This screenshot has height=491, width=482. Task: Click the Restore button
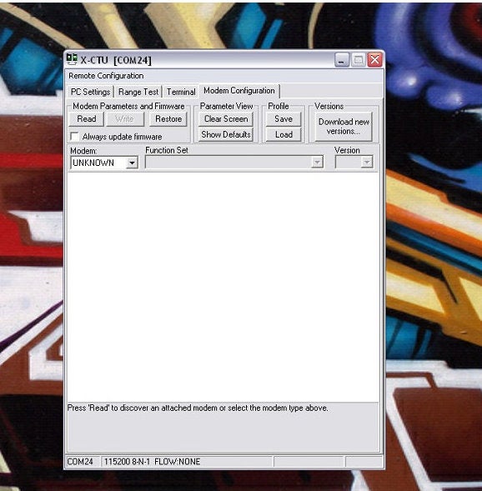click(x=168, y=119)
